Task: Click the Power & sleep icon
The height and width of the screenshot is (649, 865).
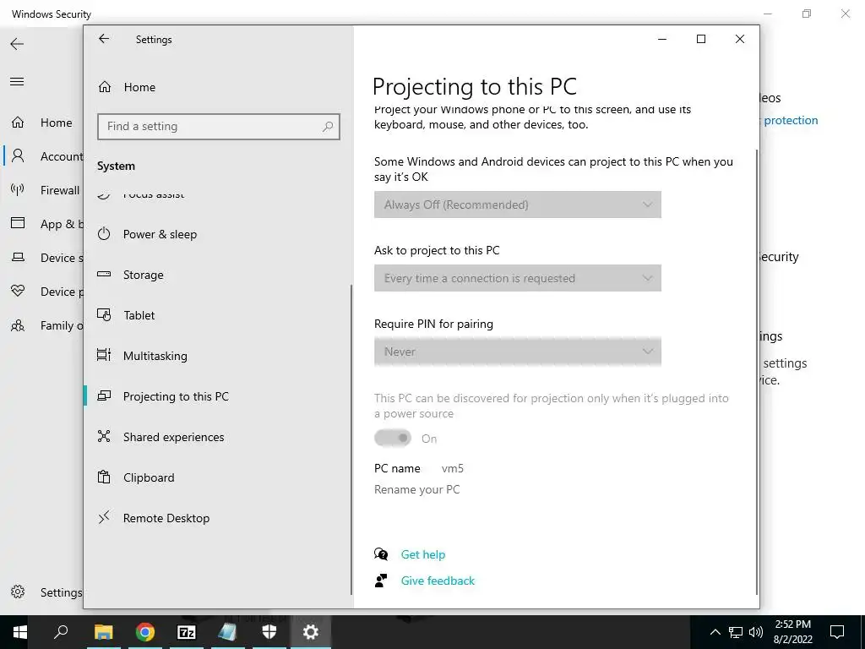Action: [104, 233]
